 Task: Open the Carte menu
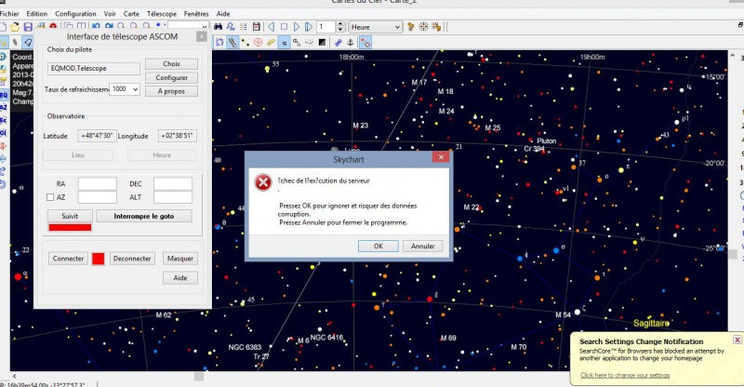pos(131,14)
